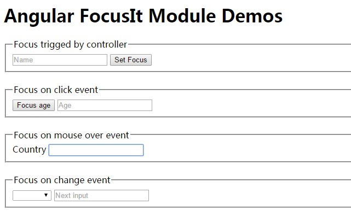The height and width of the screenshot is (216, 351).
Task: Click the 'Focus on click event' legend
Action: point(56,90)
